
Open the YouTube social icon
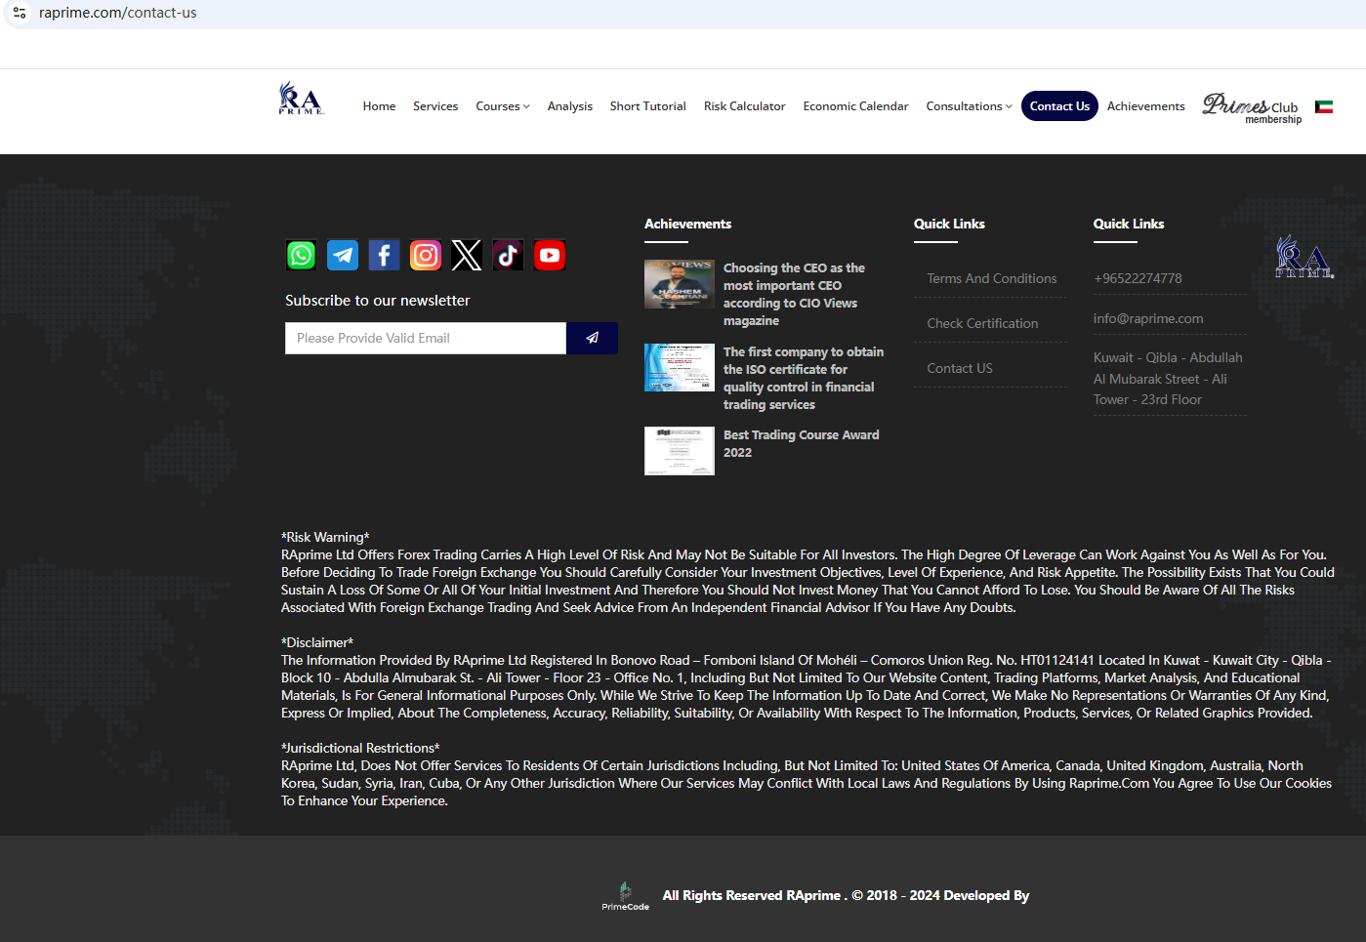coord(550,255)
